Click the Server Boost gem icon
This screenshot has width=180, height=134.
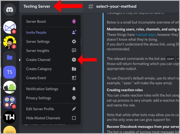coord(74,22)
